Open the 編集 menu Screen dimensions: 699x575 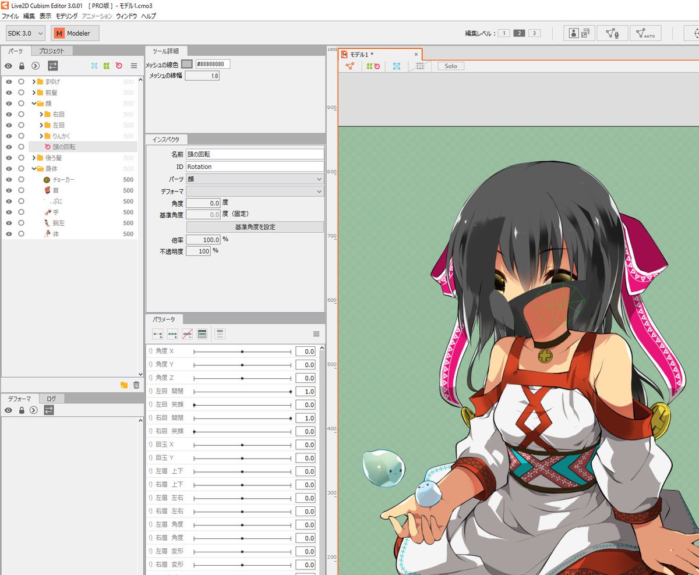click(x=29, y=16)
